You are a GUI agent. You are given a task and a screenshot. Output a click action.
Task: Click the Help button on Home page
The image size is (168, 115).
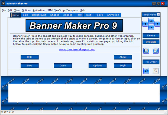[x=30, y=57]
